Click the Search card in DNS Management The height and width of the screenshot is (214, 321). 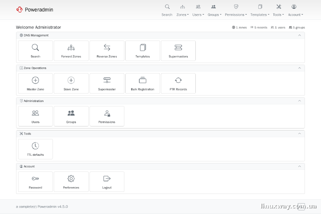35,51
